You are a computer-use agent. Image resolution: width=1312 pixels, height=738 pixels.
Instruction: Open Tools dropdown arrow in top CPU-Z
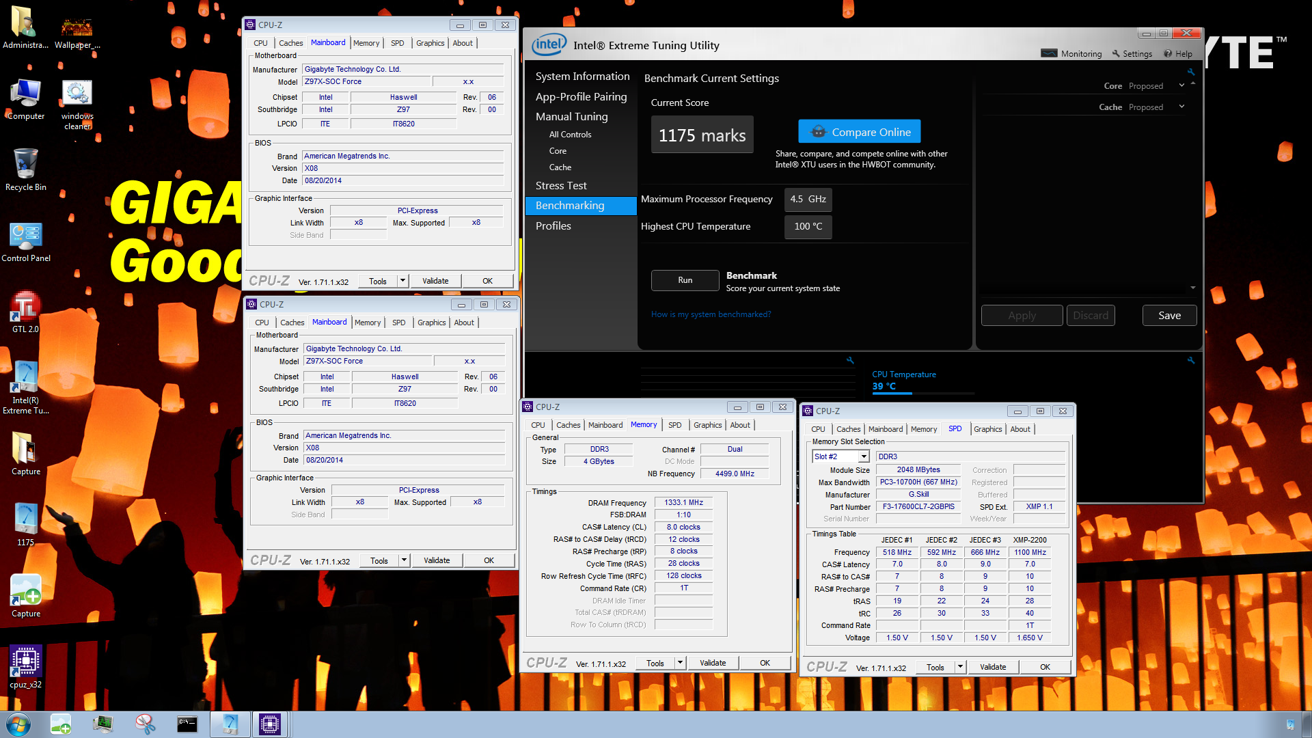(x=403, y=281)
